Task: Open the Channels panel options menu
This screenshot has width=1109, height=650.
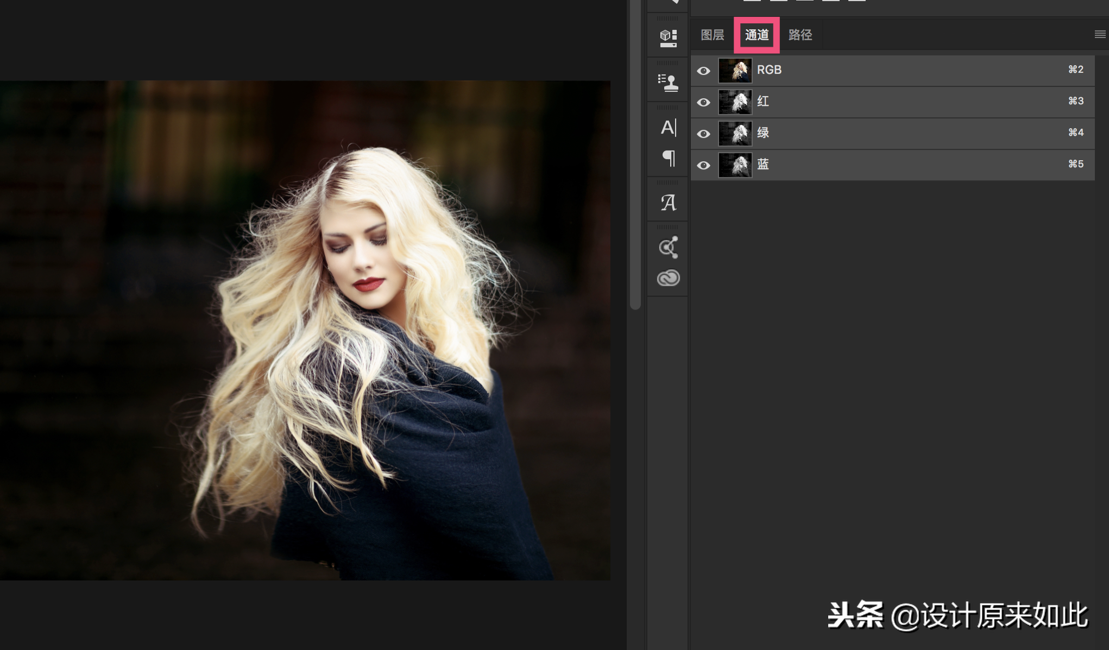Action: (x=1100, y=34)
